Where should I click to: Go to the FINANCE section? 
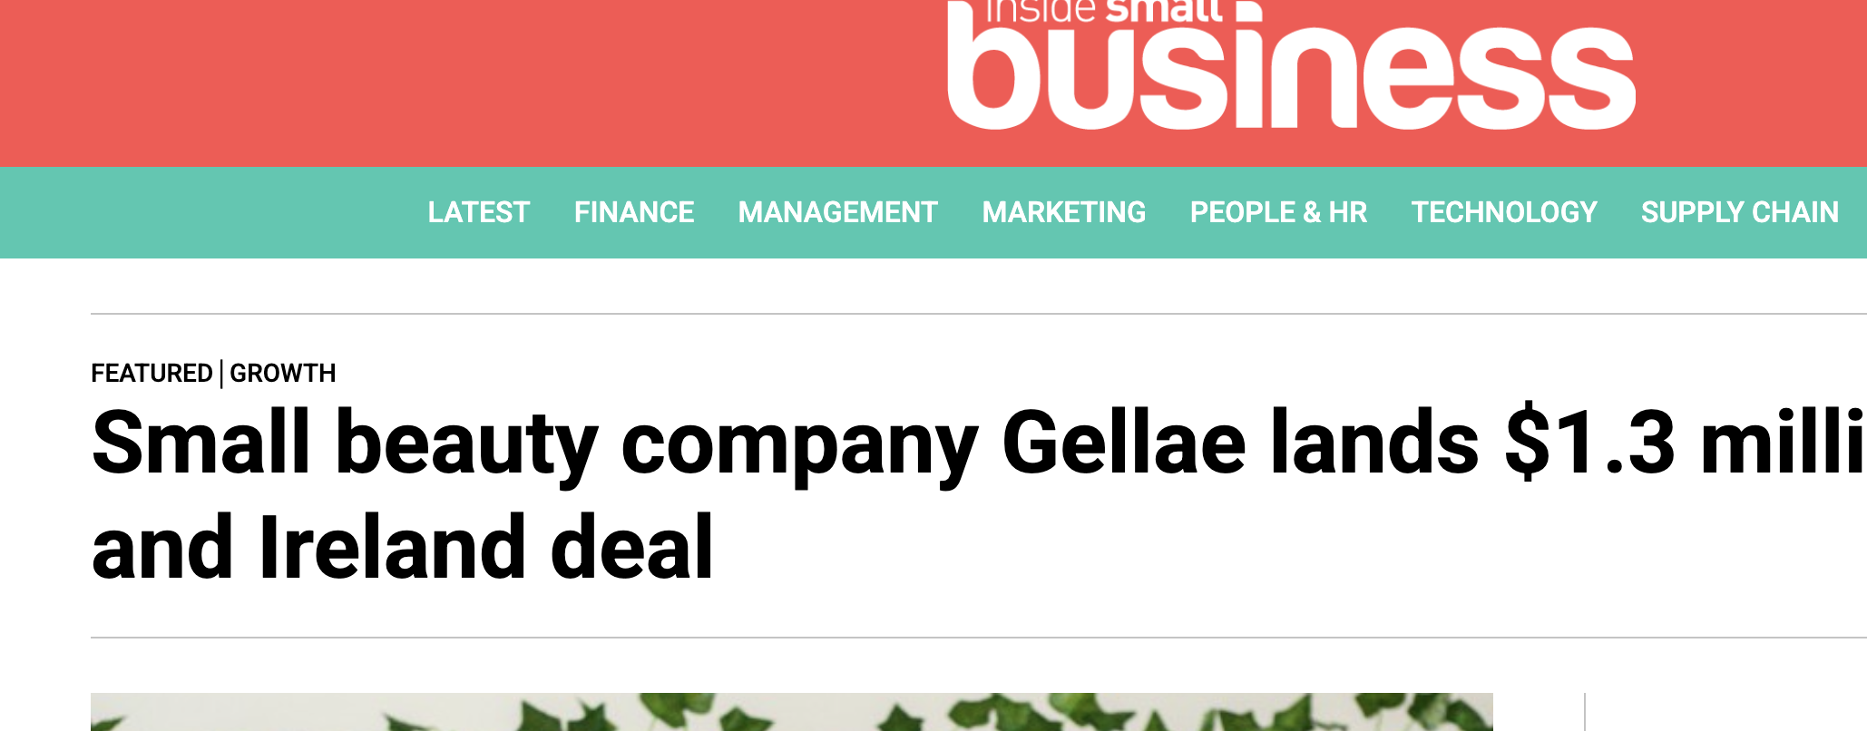(634, 212)
